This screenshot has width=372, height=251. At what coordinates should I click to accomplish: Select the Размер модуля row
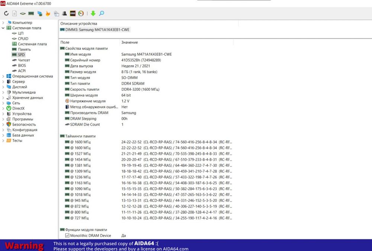pyautogui.click(x=146, y=72)
